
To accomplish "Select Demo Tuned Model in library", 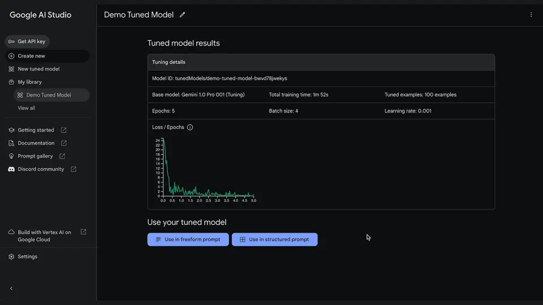I will pyautogui.click(x=51, y=95).
